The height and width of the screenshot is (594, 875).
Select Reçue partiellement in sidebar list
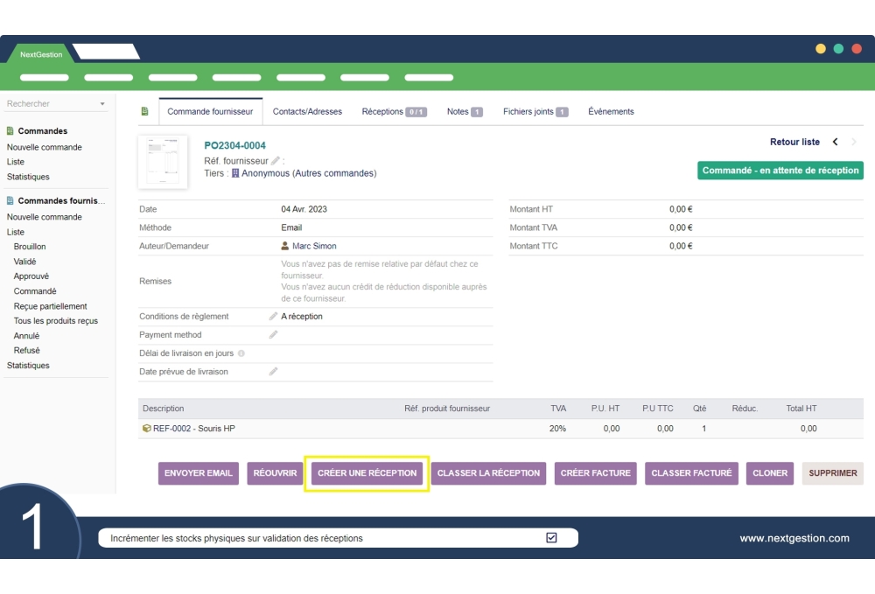(x=51, y=306)
